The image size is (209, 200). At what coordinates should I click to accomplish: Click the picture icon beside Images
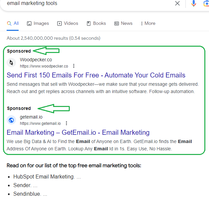click(x=29, y=24)
